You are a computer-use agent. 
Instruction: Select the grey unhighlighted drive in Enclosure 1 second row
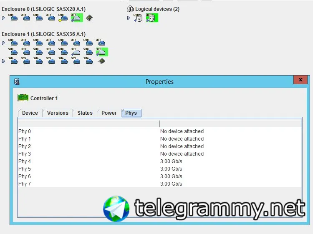(76, 52)
